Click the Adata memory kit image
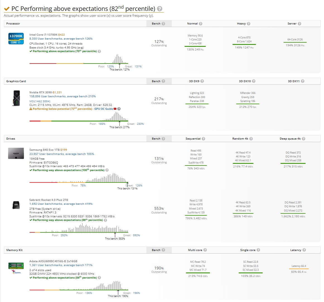This screenshot has height=302, width=324. click(x=16, y=268)
